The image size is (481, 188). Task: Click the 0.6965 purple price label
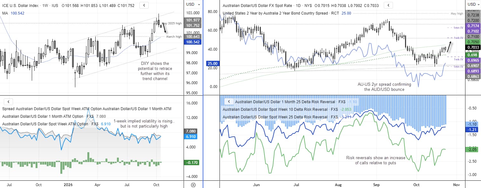(473, 60)
